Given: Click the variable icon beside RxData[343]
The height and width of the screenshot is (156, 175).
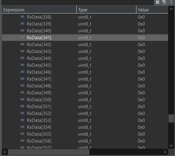Looking at the screenshot, I should pyautogui.click(x=23, y=51).
